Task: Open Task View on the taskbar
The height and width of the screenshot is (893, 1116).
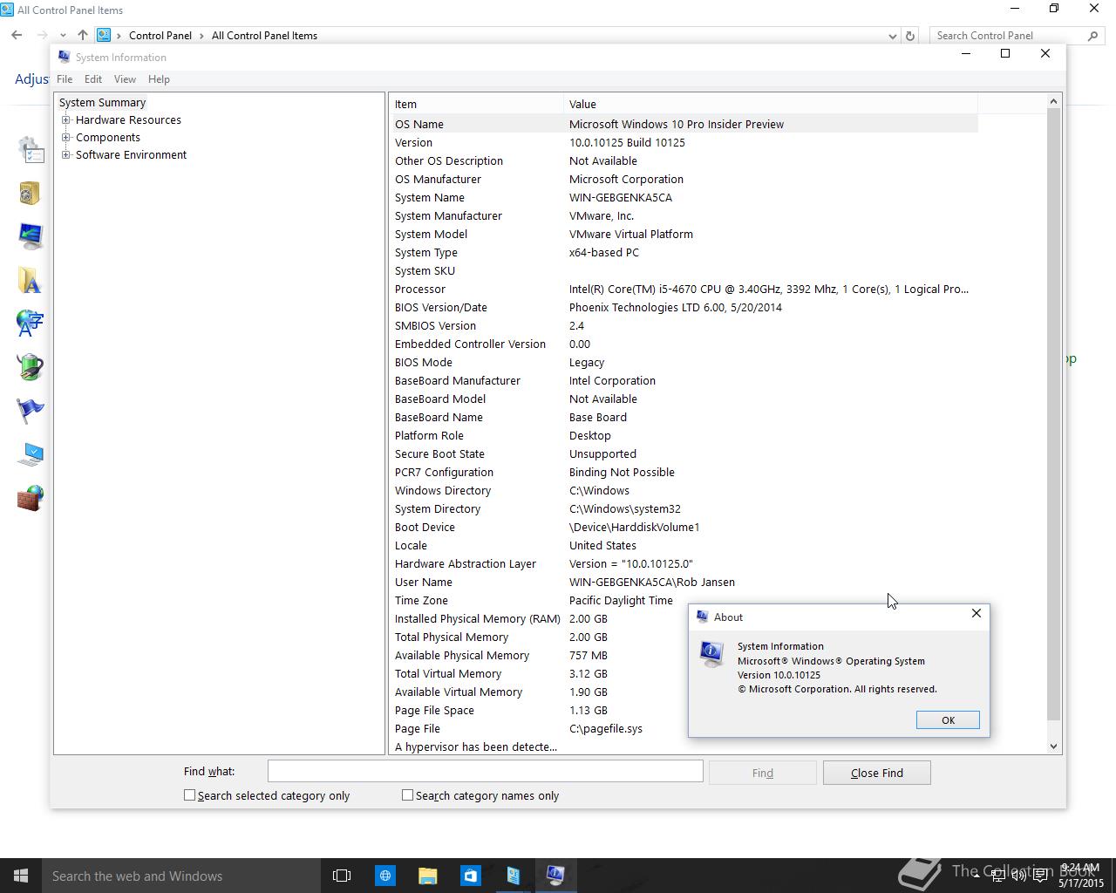Action: tap(342, 876)
